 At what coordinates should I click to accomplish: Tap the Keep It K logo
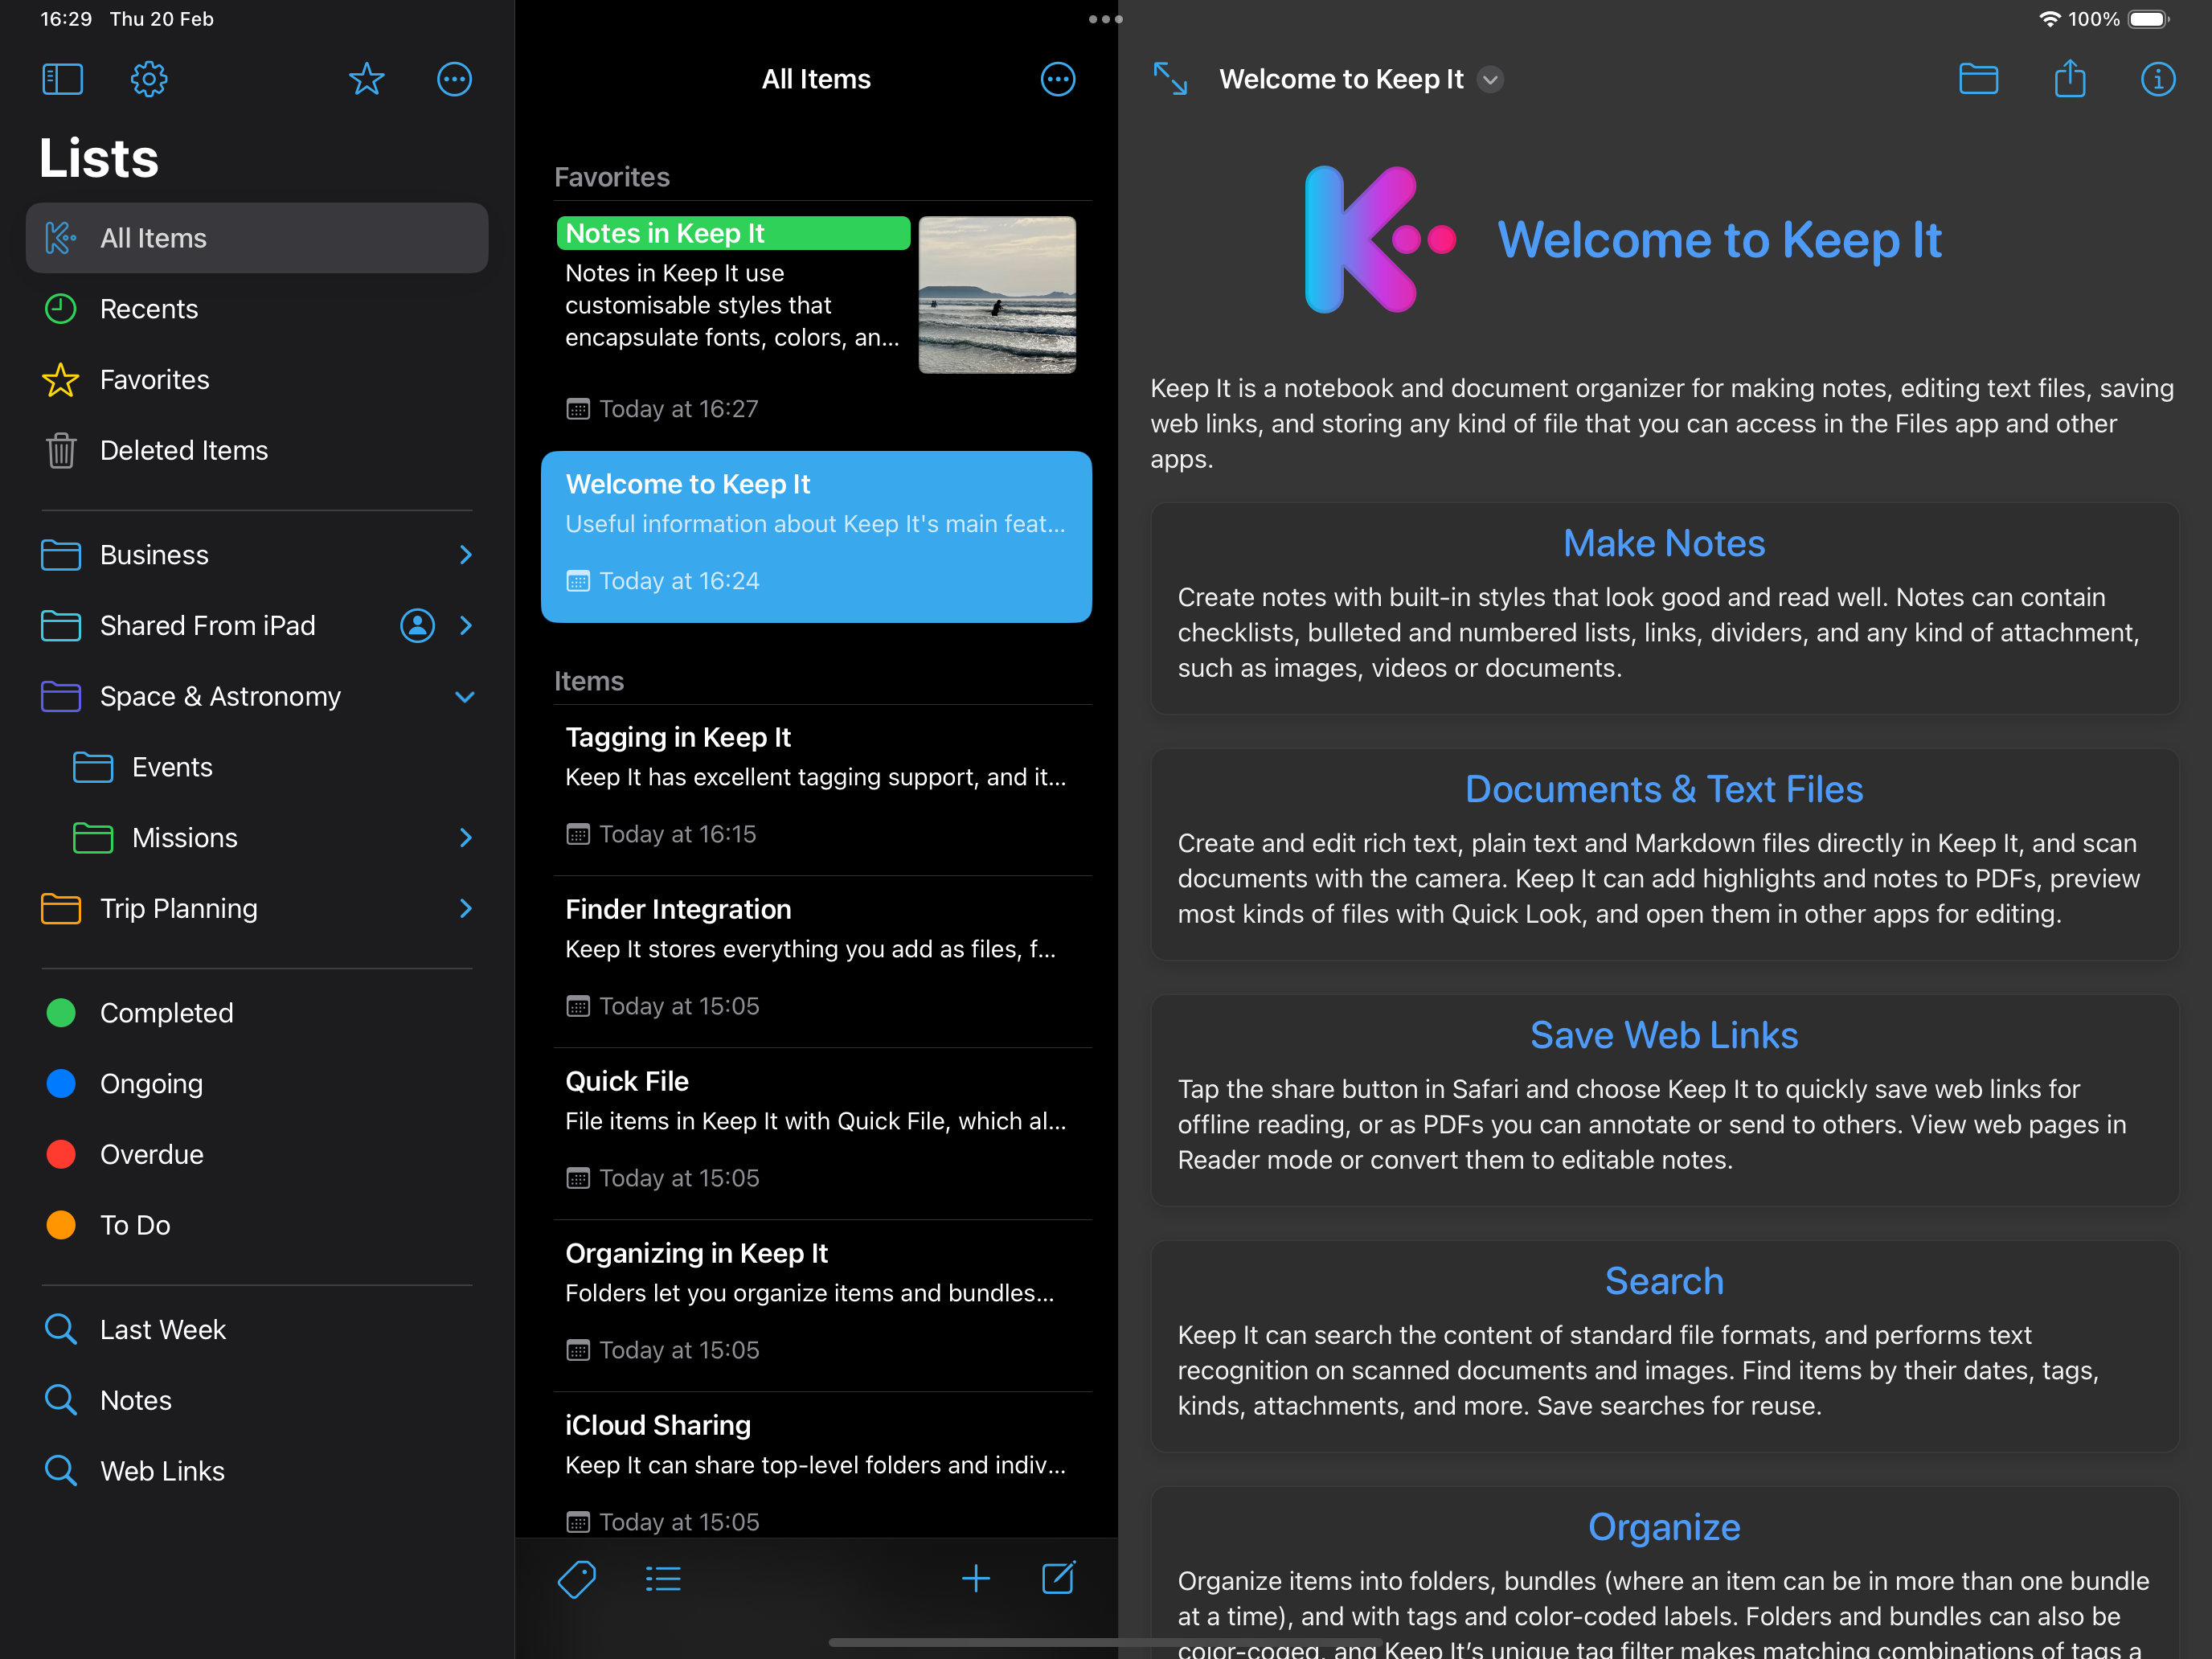[1380, 240]
